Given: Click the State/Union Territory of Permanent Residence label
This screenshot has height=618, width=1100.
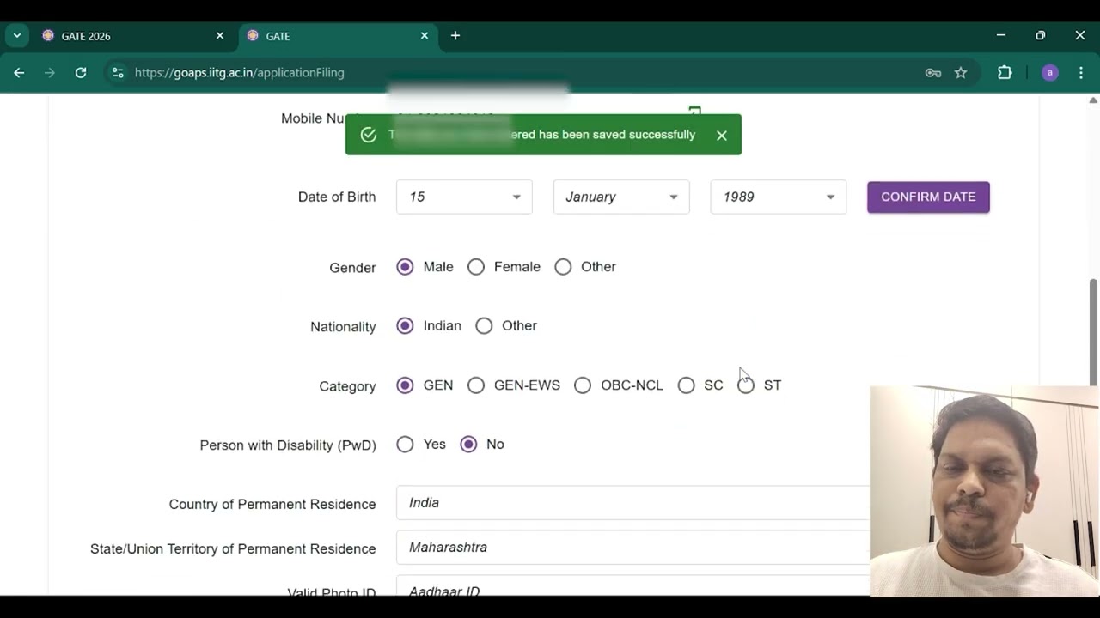Looking at the screenshot, I should pos(233,549).
